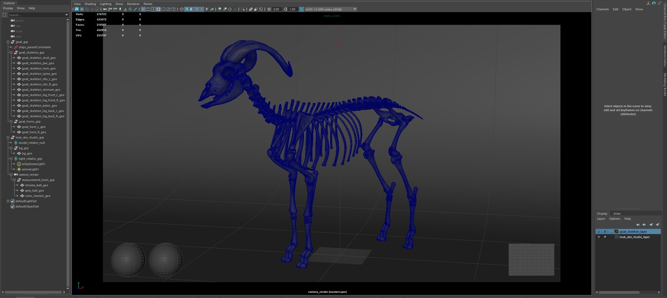Click the smooth shade all cube icon

tap(187, 9)
